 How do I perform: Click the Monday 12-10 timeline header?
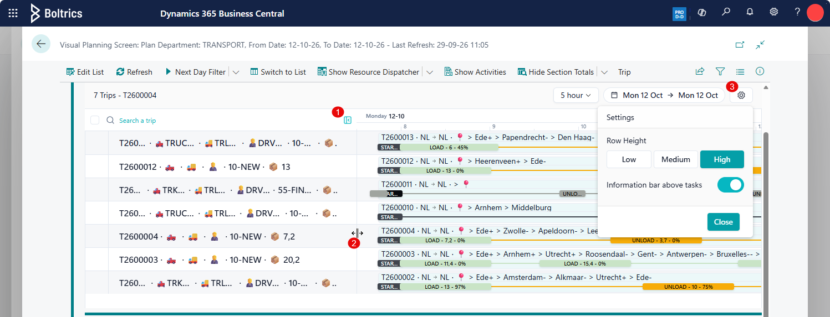(385, 116)
